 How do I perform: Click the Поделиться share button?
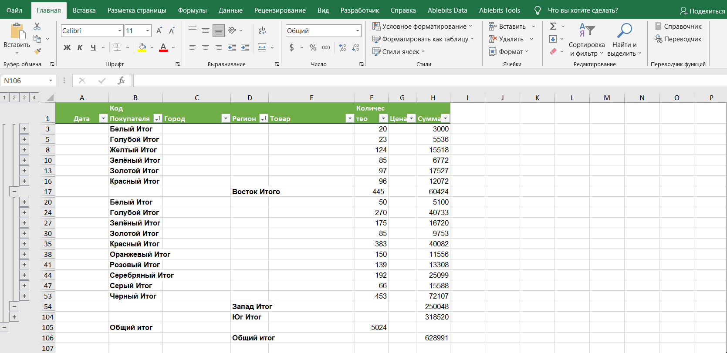702,11
